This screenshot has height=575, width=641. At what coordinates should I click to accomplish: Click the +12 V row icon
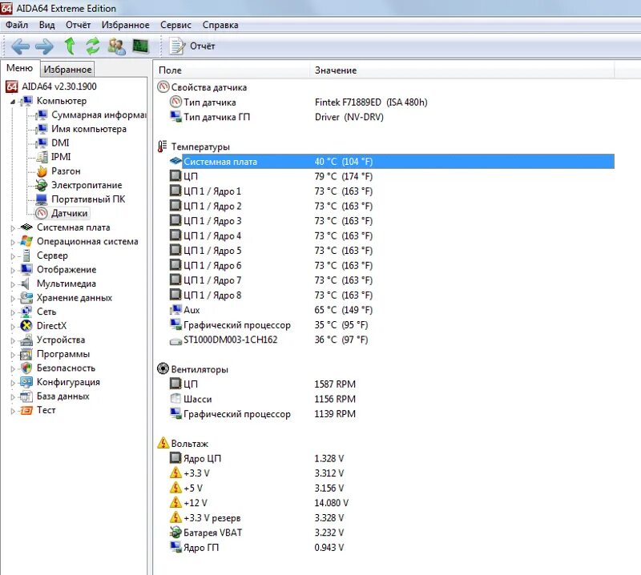click(x=175, y=502)
